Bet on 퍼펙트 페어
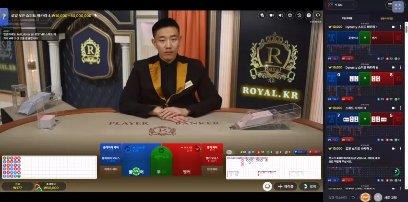Image resolution: width=408 pixels, height=202 pixels. click(x=110, y=170)
